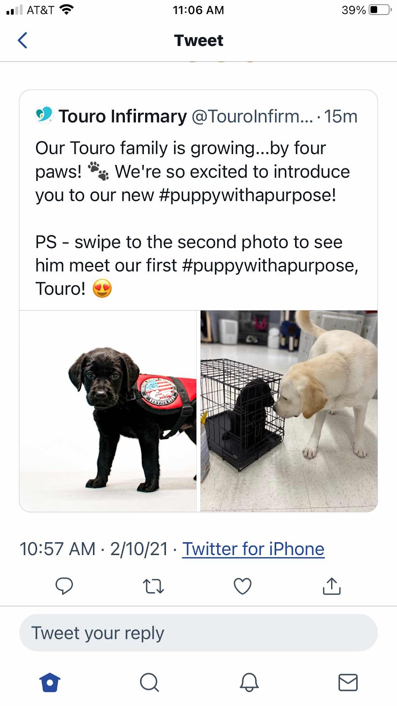Open the black puppy photo
This screenshot has height=706, width=397.
pyautogui.click(x=108, y=411)
